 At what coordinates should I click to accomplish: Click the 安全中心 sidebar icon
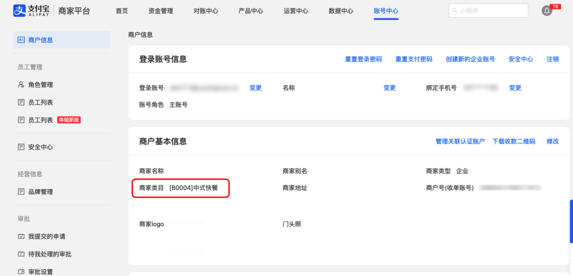coord(21,147)
